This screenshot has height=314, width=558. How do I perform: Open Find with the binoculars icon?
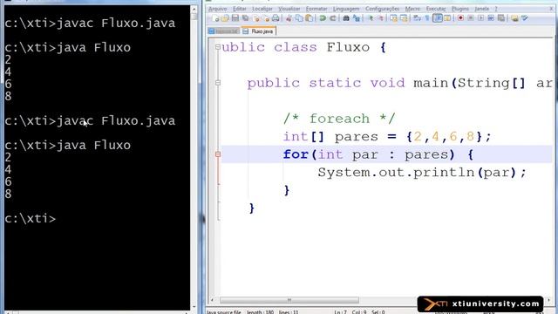pos(346,18)
